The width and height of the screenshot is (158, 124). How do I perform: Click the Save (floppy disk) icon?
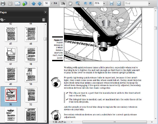[x=10, y=3]
